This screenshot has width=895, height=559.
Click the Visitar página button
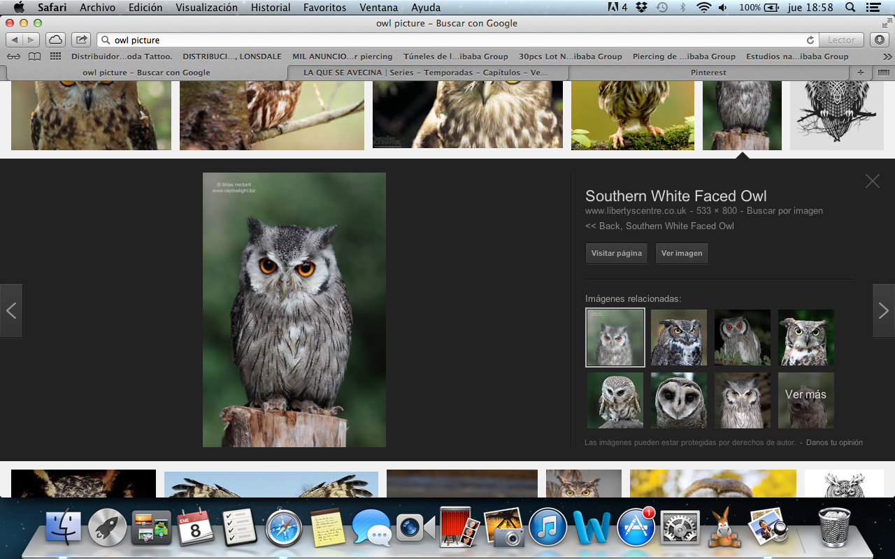[616, 253]
